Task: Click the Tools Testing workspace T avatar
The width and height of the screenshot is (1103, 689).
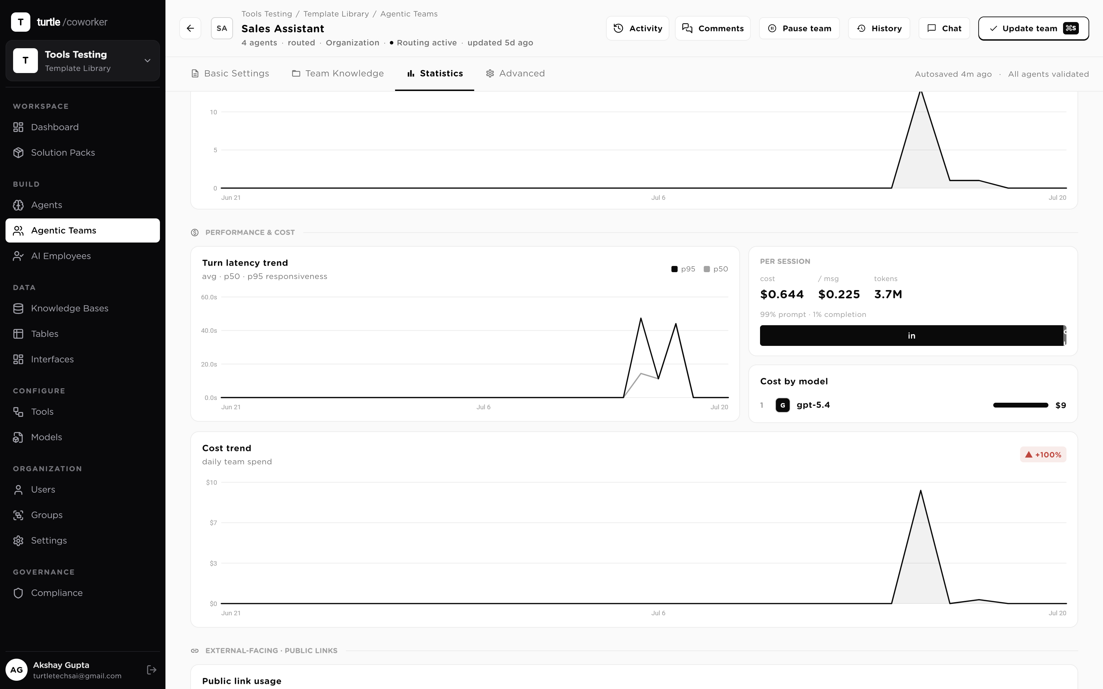Action: click(x=26, y=61)
